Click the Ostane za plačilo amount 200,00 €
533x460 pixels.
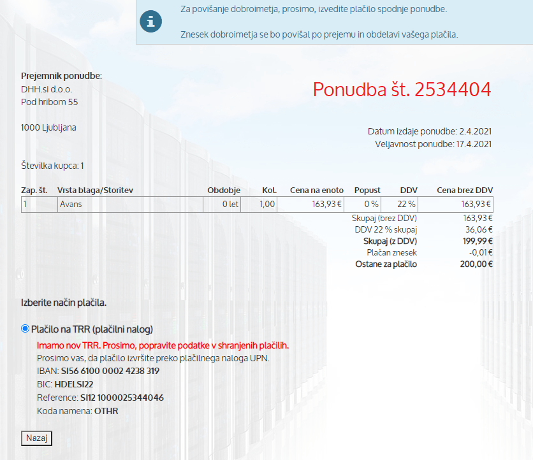(x=476, y=264)
